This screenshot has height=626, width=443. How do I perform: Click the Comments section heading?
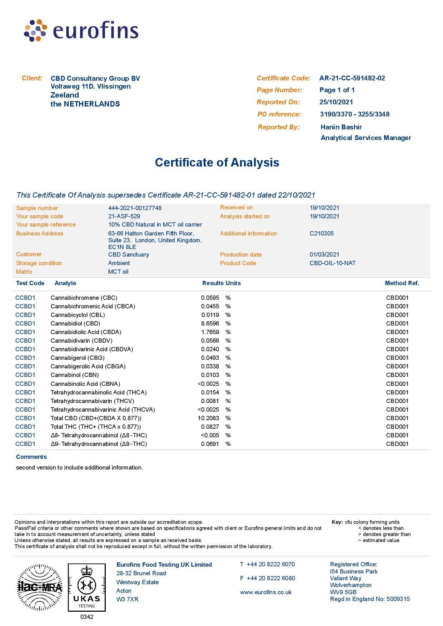[x=31, y=457]
